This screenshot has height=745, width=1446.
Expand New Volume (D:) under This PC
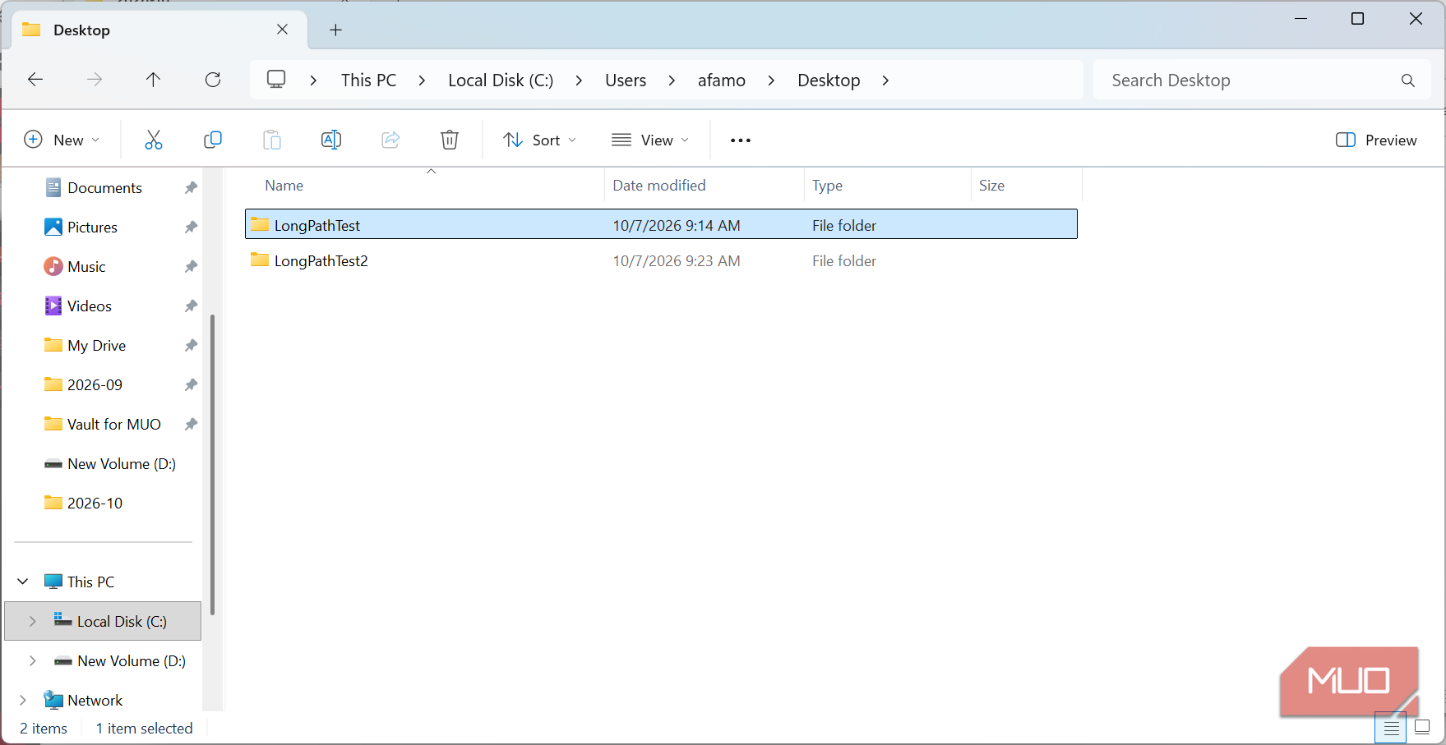[33, 660]
